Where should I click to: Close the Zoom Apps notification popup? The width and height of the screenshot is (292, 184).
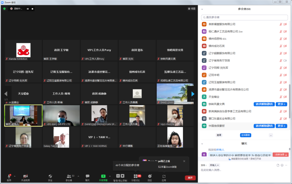coord(184,161)
